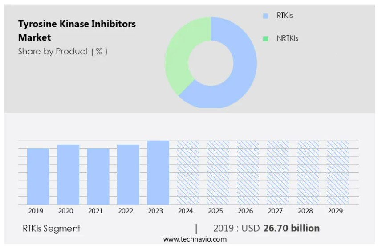Screen dimensions: 382x250
Task: Click the hatched 2026 forecast bar
Action: 248,173
